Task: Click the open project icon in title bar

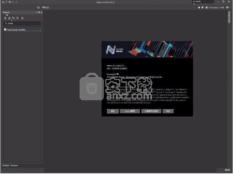Action: coord(10,2)
